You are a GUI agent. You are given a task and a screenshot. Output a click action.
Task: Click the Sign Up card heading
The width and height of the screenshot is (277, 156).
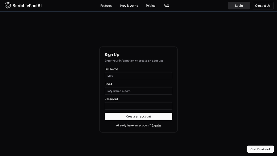pos(112,55)
